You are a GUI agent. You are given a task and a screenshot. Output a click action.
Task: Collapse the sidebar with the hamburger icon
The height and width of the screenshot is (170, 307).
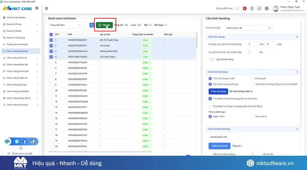coord(37,8)
